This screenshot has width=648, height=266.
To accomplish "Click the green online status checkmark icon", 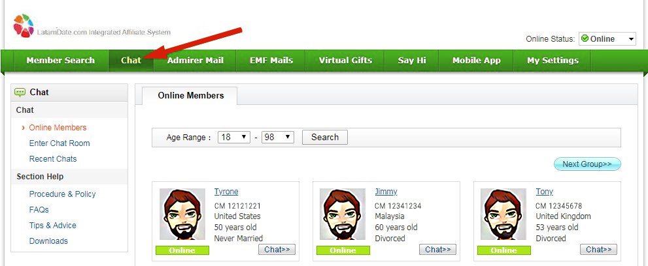I will click(585, 38).
